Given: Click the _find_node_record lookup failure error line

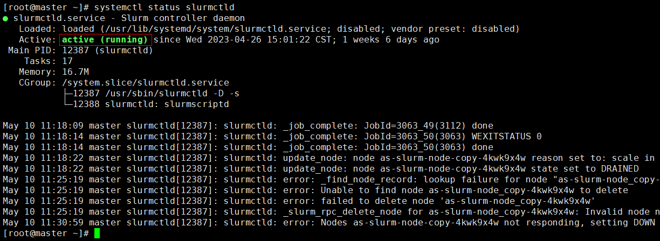Looking at the screenshot, I should click(x=330, y=180).
